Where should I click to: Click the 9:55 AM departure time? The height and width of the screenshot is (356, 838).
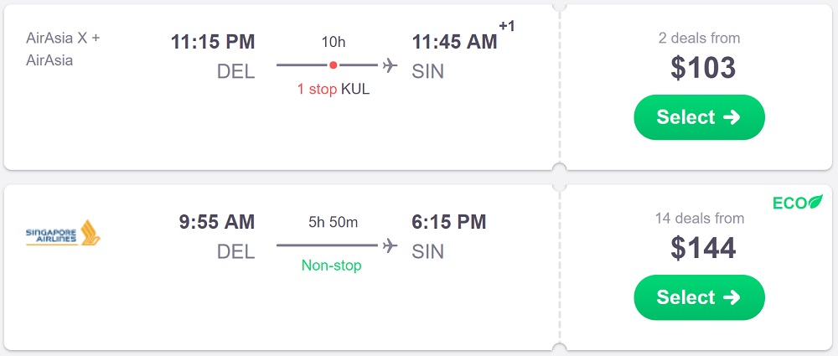pyautogui.click(x=216, y=222)
